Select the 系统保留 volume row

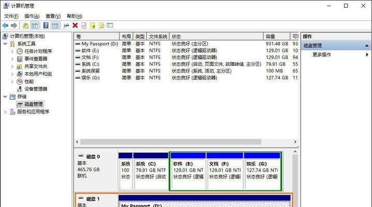[x=186, y=71]
